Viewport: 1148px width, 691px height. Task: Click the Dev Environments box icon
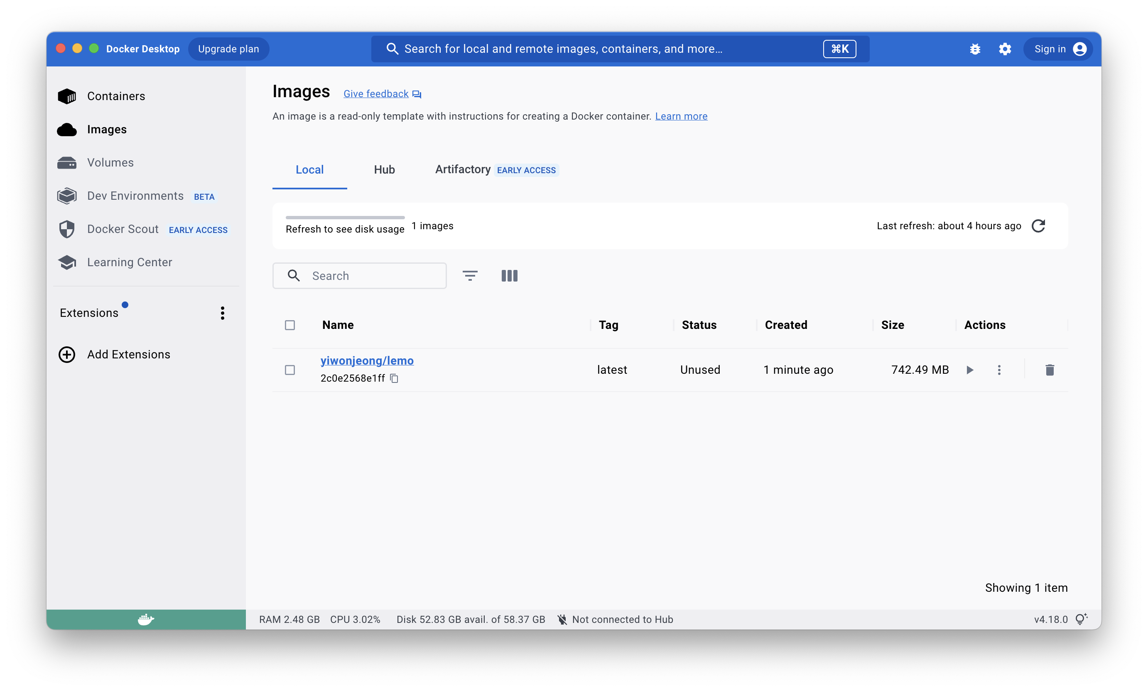click(66, 196)
